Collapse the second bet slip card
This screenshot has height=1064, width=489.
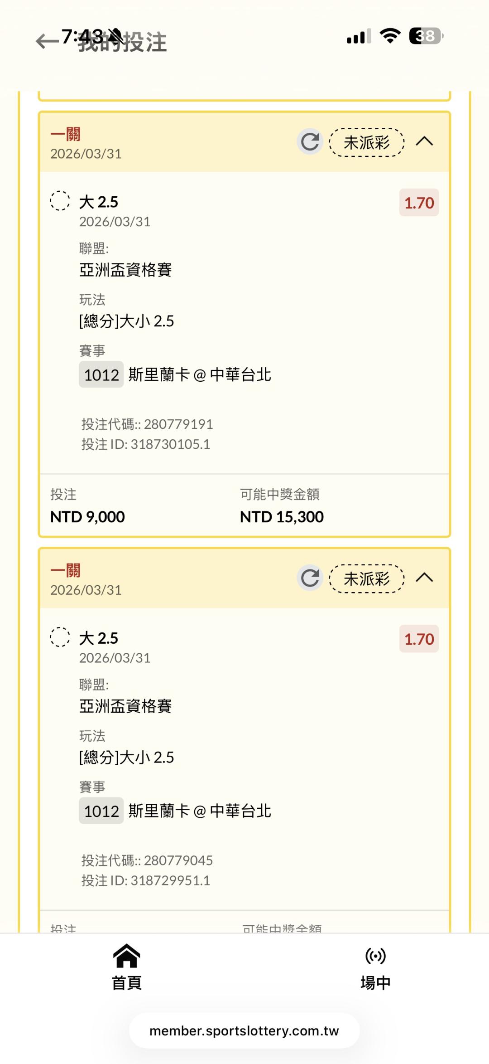(424, 578)
